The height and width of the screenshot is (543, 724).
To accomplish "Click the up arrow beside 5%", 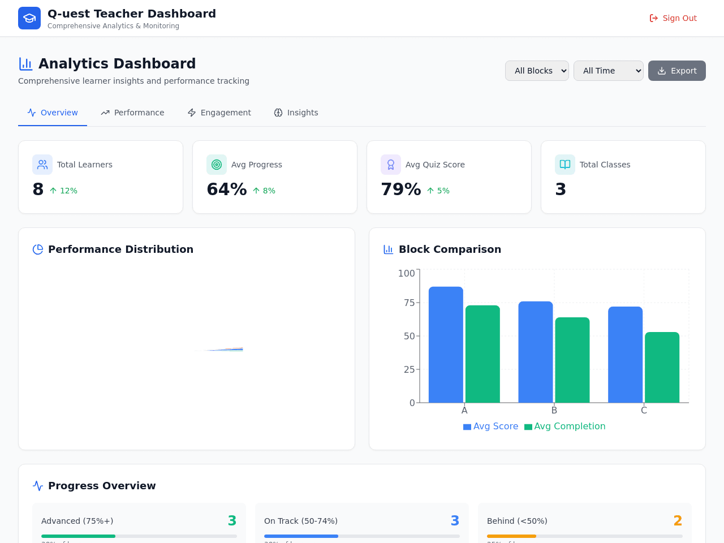I will click(x=430, y=191).
